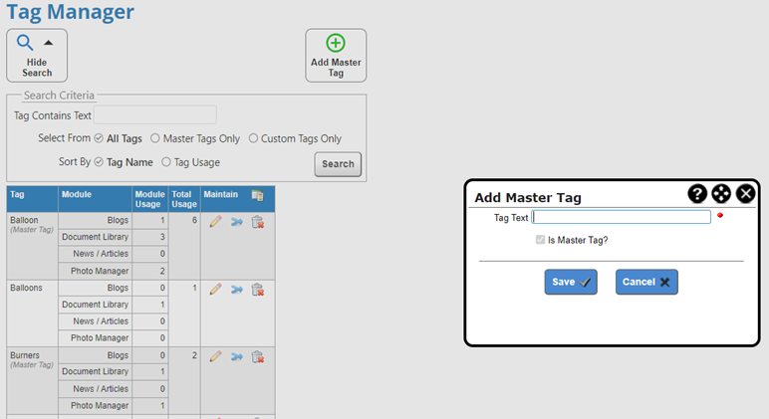The image size is (769, 419).
Task: Click the delete trash icon for Balloon tag
Action: pos(257,222)
